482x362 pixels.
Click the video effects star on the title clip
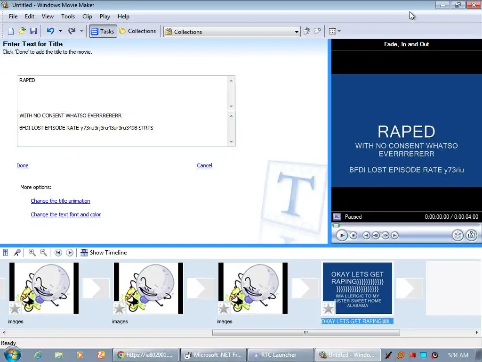pyautogui.click(x=328, y=308)
